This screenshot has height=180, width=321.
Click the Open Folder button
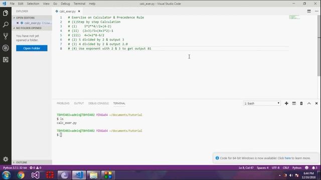point(32,48)
